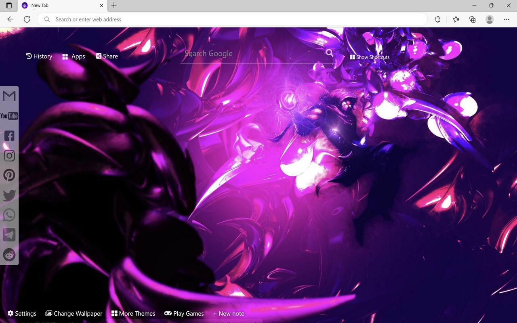Open Reddit sidebar icon

point(9,255)
